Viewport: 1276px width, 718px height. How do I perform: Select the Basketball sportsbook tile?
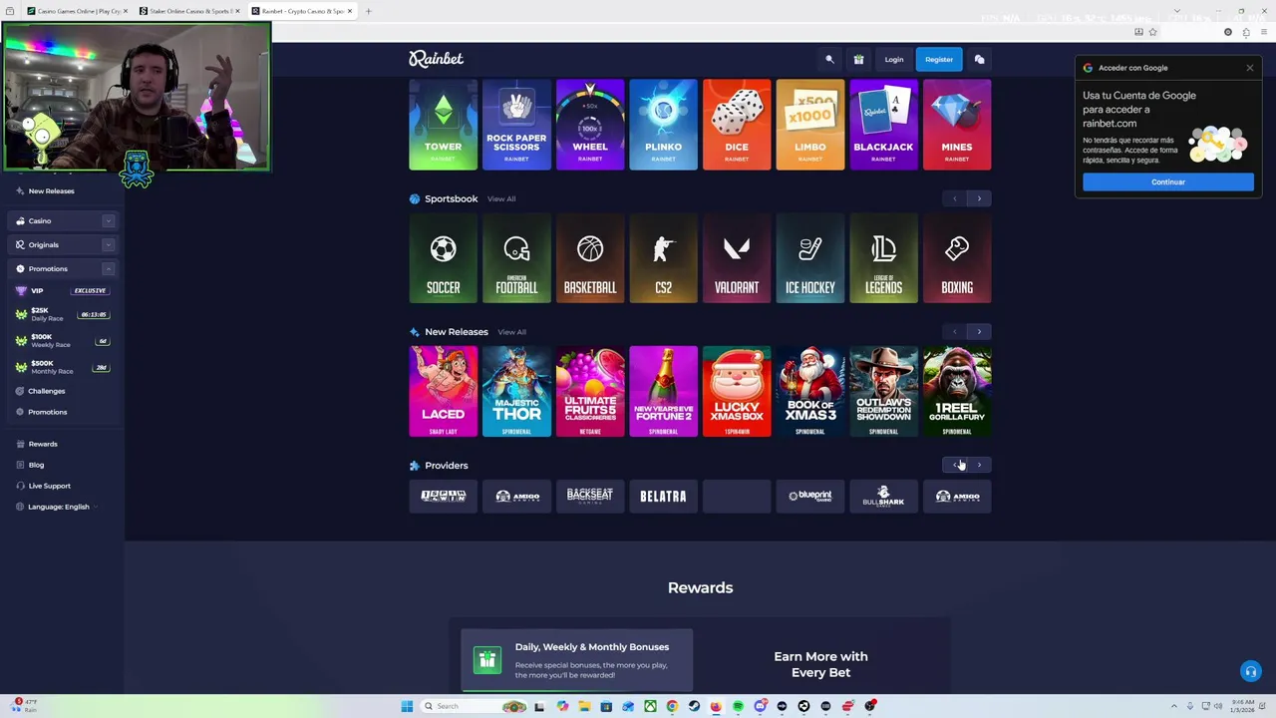click(590, 257)
